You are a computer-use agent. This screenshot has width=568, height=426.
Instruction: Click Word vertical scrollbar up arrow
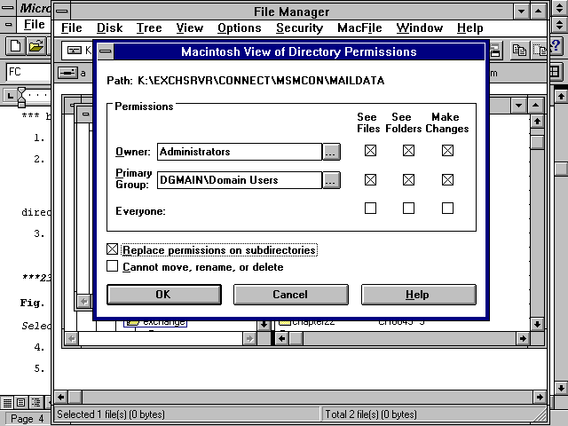(x=561, y=96)
